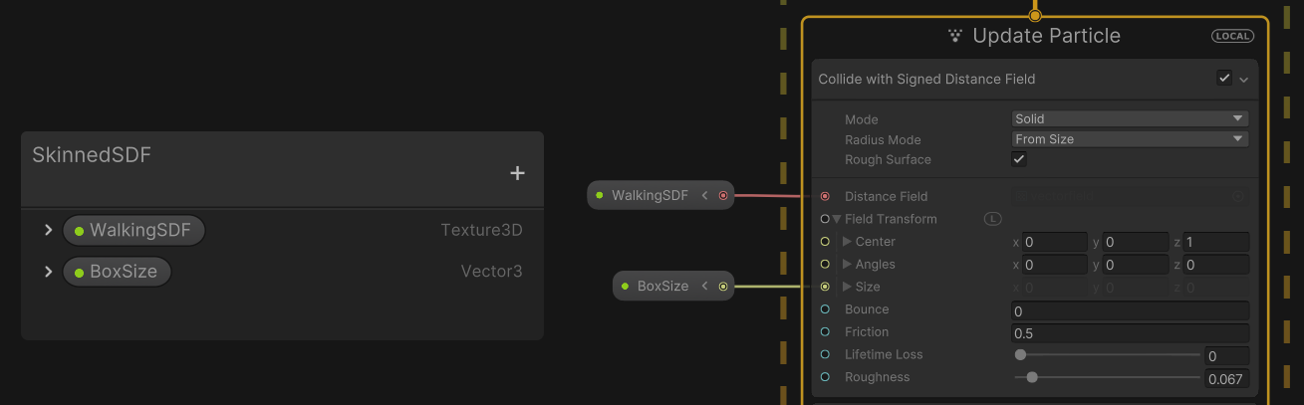Expand the WalkingSDF property in the blackboard
Viewport: 1304px width, 405px height.
48,231
